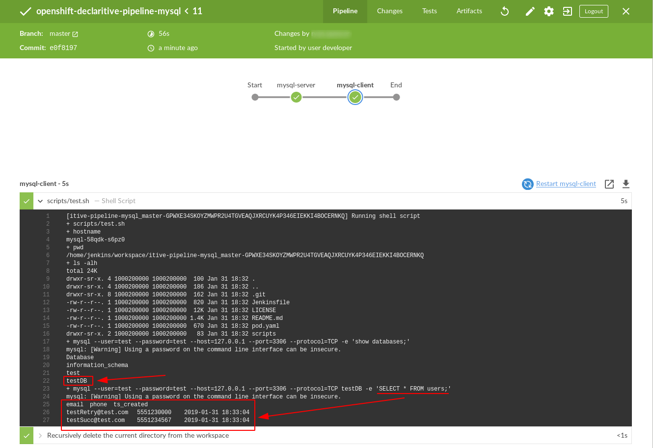Click the scripts/test.sh step status checkmark

click(x=27, y=201)
